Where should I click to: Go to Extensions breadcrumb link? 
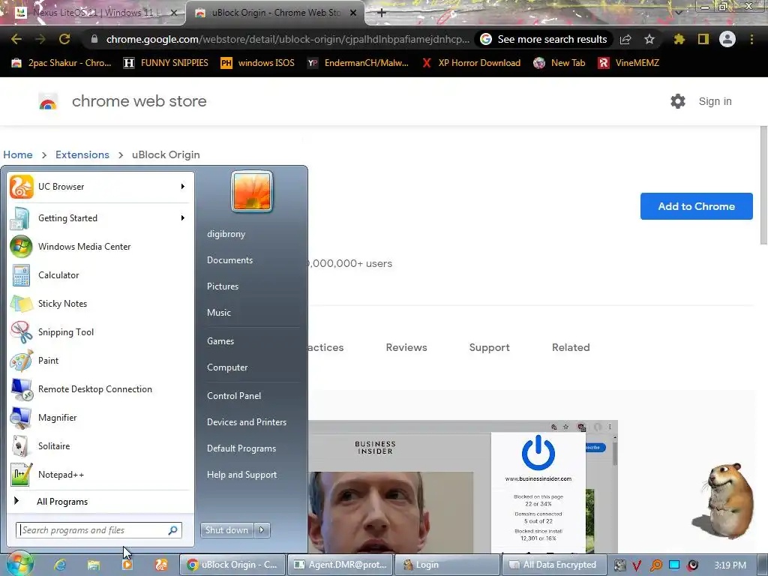coord(82,154)
